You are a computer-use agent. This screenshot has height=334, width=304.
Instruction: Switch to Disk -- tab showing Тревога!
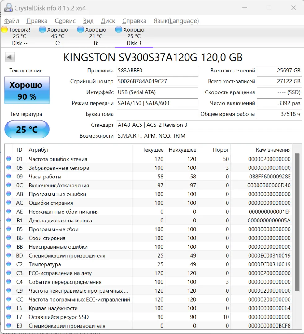20,36
